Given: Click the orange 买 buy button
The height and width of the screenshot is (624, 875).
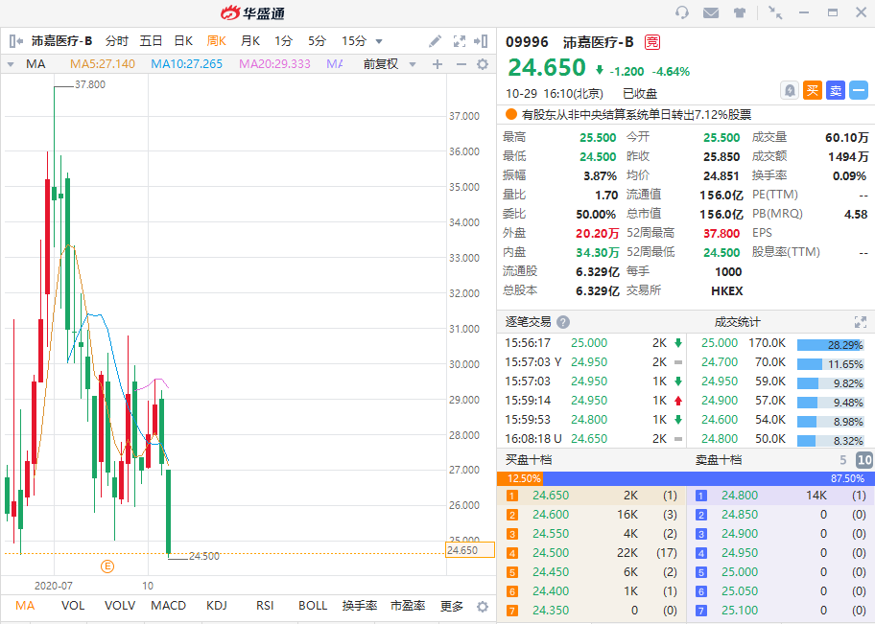Looking at the screenshot, I should coord(813,90).
